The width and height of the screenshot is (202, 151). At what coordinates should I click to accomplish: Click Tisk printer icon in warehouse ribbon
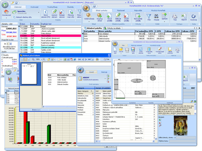(175, 16)
